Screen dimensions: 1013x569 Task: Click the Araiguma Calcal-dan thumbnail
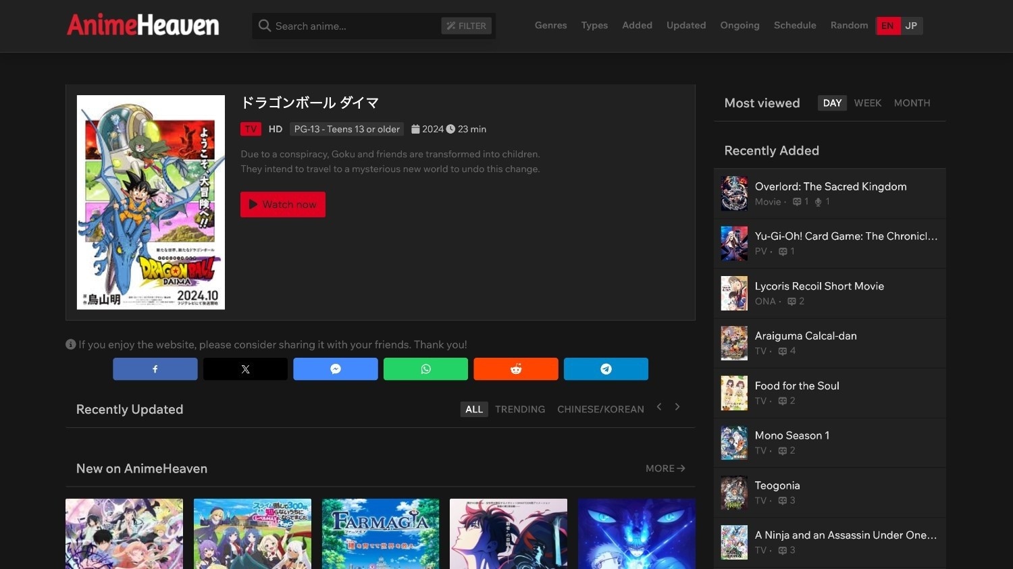point(734,344)
